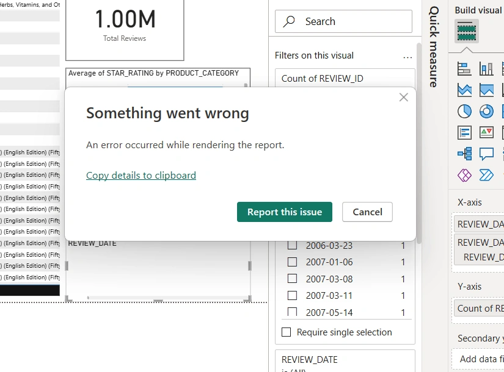This screenshot has height=372, width=504.
Task: Check the 2007-03-11 filter value
Action: pos(292,295)
